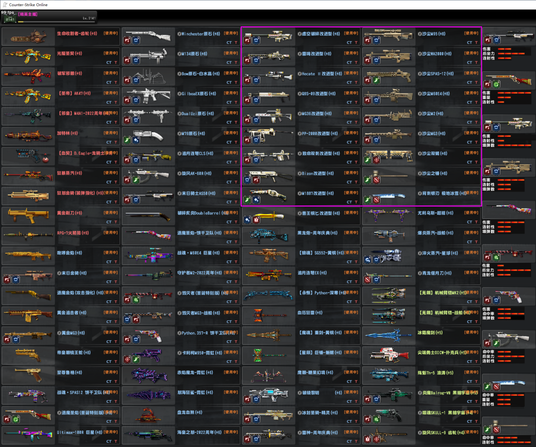Click the 狂暴蒸汽 (+9) weapon name
536x447 pixels.
(x=69, y=173)
